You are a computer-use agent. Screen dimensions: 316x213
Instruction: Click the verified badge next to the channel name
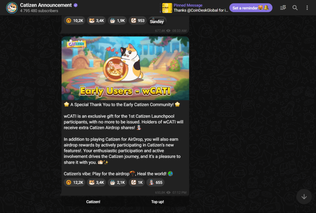(76, 5)
